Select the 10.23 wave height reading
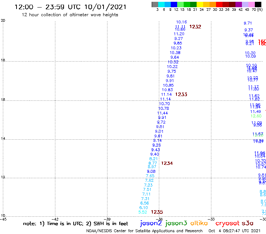This screenshot has width=266, height=234. pos(176,48)
